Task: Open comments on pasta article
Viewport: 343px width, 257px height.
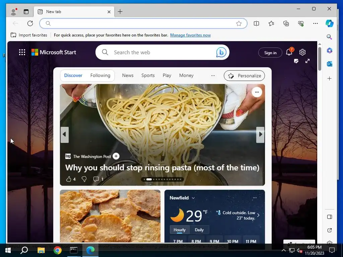Action: tap(98, 179)
